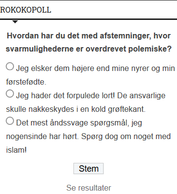The image size is (177, 194).
Task: Click the ROKOKOPOLL heading
Action: [26, 10]
